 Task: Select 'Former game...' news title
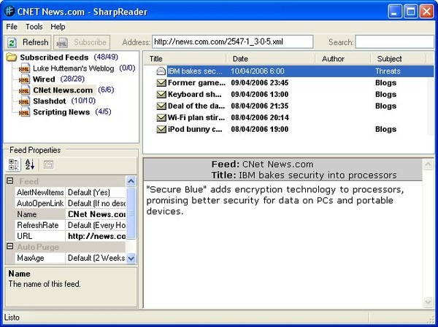point(196,83)
